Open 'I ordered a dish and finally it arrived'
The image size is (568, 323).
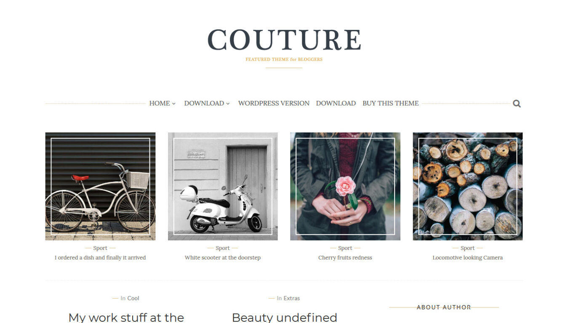click(x=100, y=258)
